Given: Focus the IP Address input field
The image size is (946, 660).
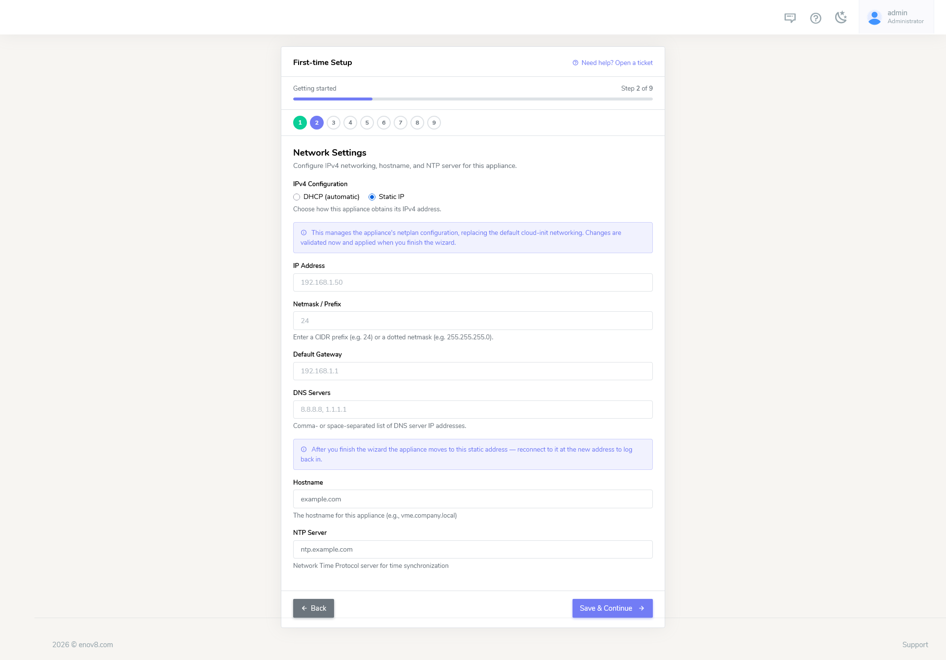Looking at the screenshot, I should click(473, 282).
